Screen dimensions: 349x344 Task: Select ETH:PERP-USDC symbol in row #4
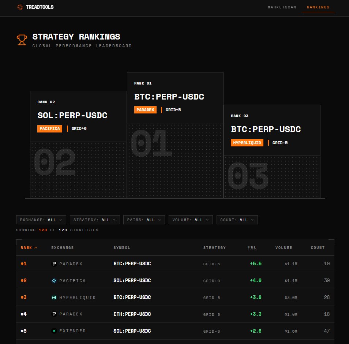[132, 314]
